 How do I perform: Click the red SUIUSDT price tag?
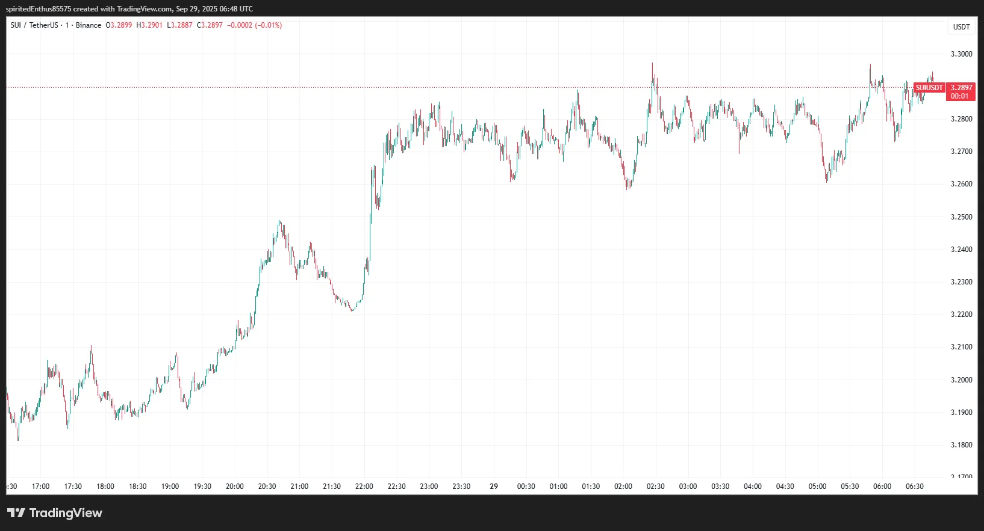click(929, 88)
